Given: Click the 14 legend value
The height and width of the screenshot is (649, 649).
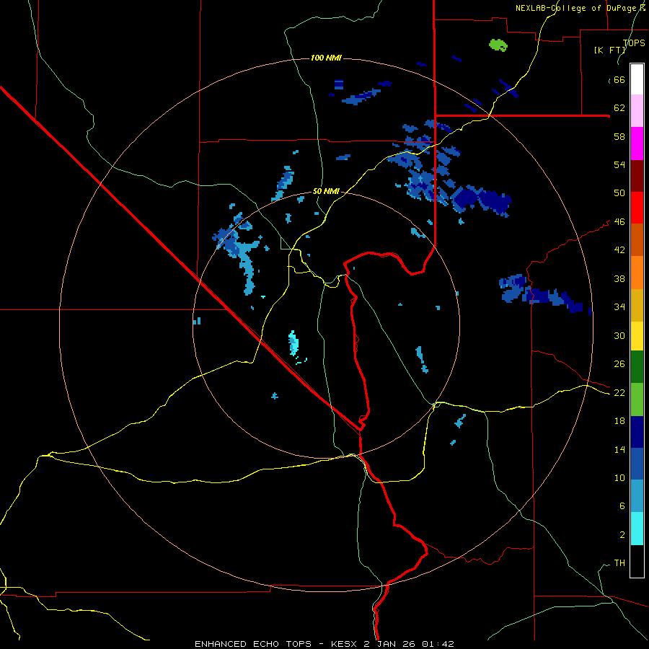Looking at the screenshot, I should click(x=619, y=449).
